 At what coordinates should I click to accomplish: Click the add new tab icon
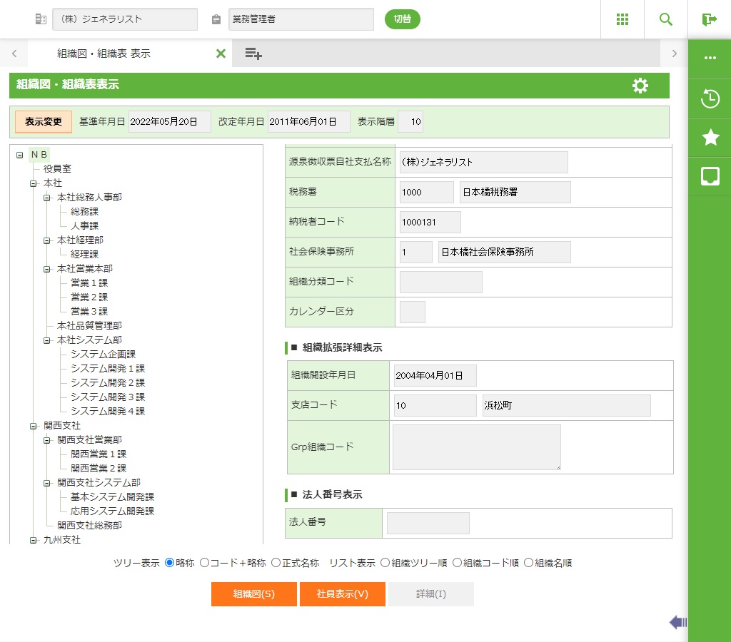pos(253,53)
